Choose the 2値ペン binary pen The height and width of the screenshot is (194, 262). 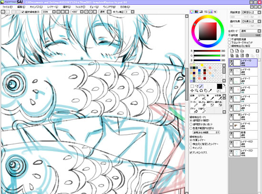tap(202, 111)
